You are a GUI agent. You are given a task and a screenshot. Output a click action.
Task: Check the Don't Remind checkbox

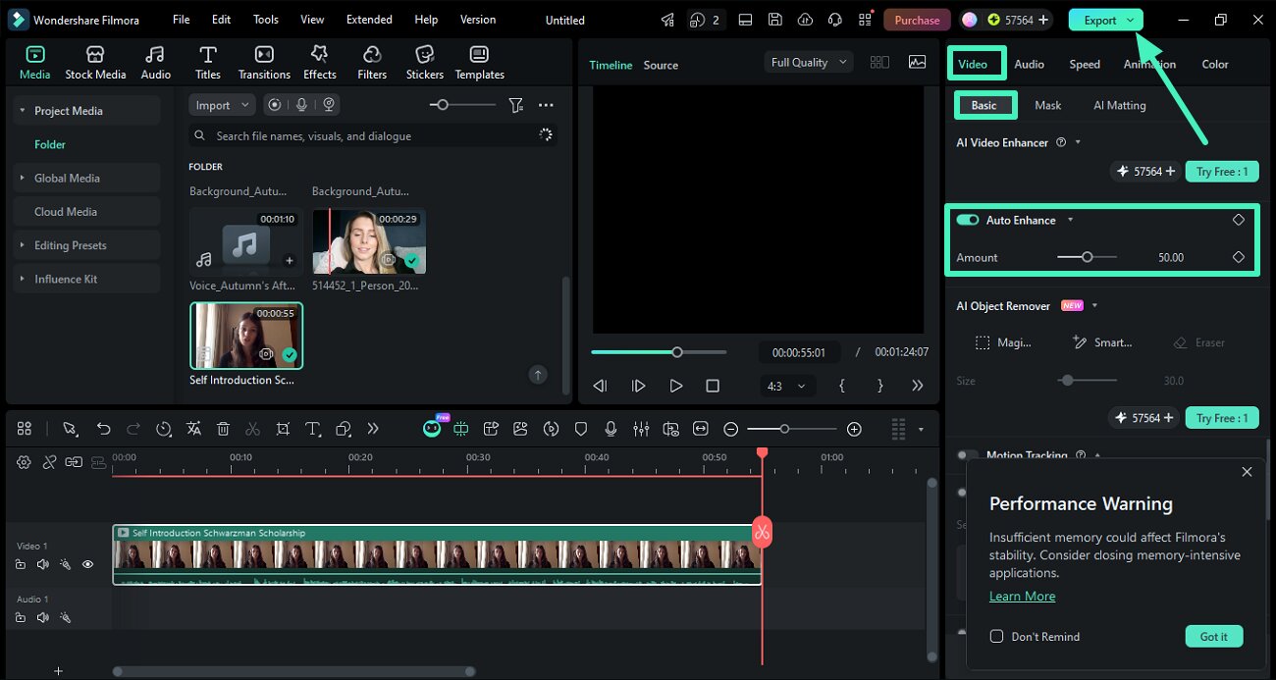click(996, 636)
